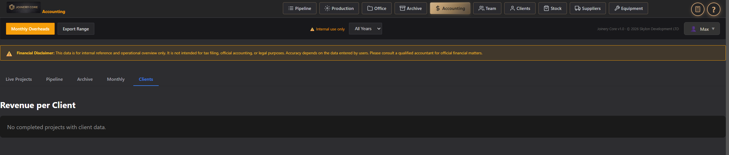Expand the All Years dropdown
Image resolution: width=729 pixels, height=155 pixels.
[365, 29]
